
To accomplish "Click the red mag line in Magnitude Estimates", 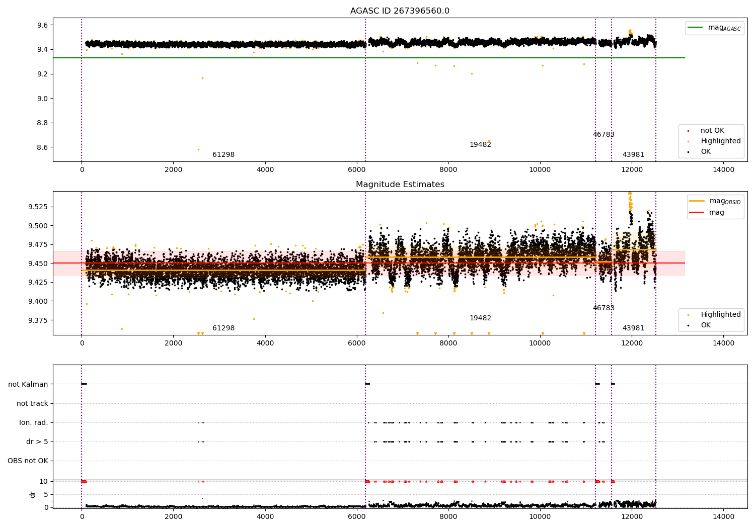I will (x=368, y=263).
